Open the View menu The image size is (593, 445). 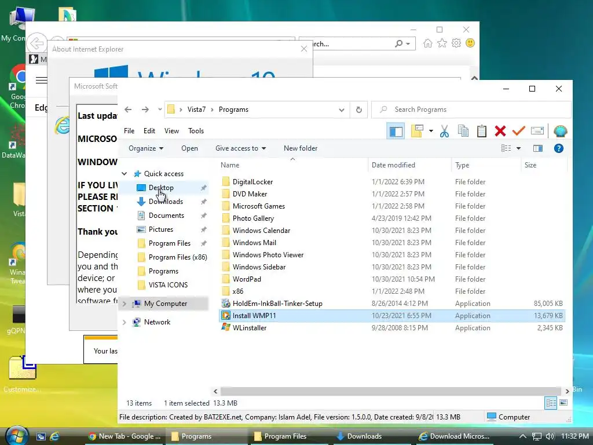click(x=171, y=131)
